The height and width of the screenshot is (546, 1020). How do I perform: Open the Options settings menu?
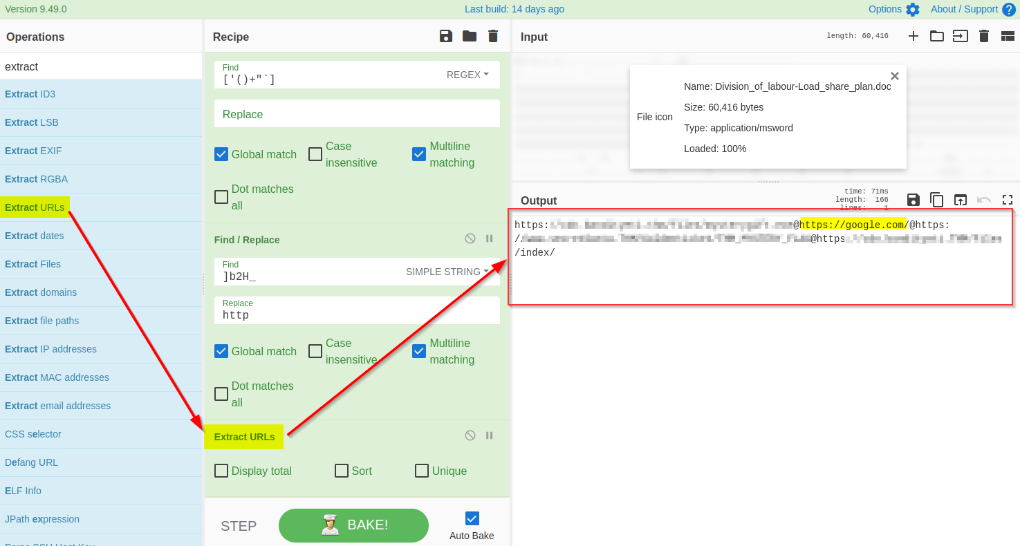[x=894, y=9]
